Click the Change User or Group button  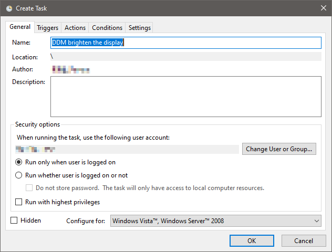coord(279,149)
